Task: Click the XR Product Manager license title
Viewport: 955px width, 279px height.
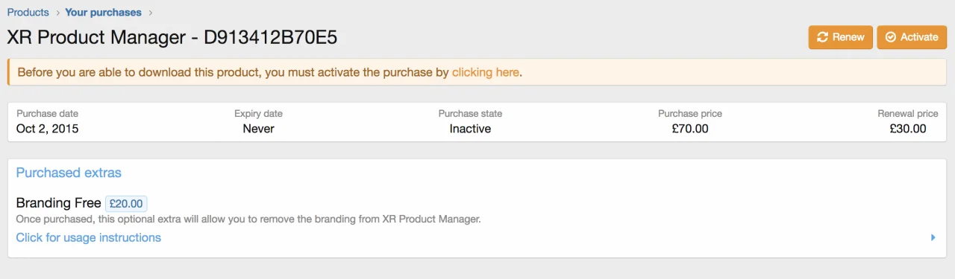Action: coord(172,38)
